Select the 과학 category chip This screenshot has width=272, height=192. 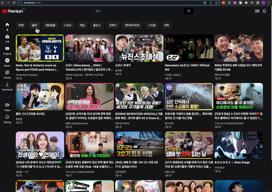point(166,25)
